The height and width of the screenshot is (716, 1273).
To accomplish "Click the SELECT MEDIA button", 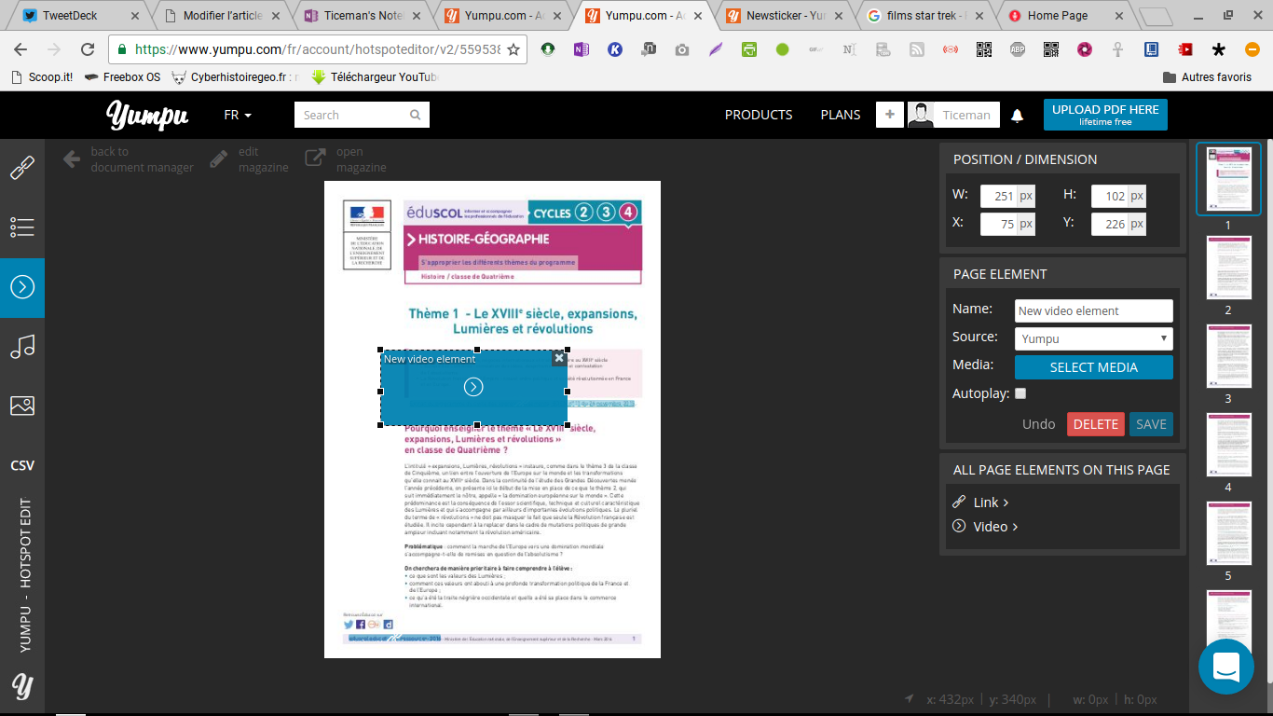I will point(1093,367).
